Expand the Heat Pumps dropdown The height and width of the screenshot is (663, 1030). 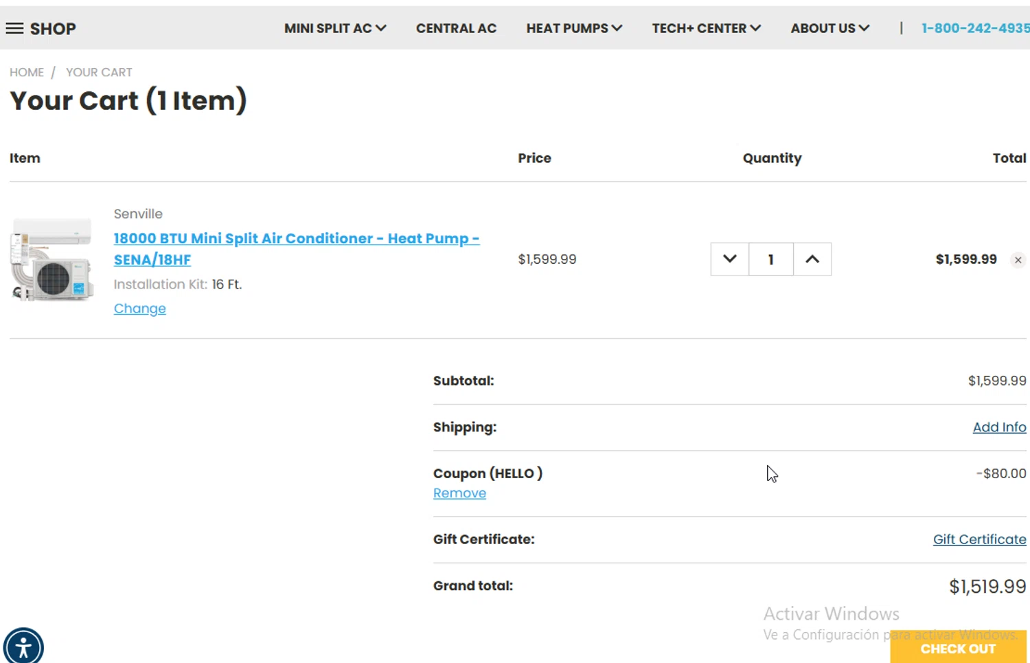[574, 28]
